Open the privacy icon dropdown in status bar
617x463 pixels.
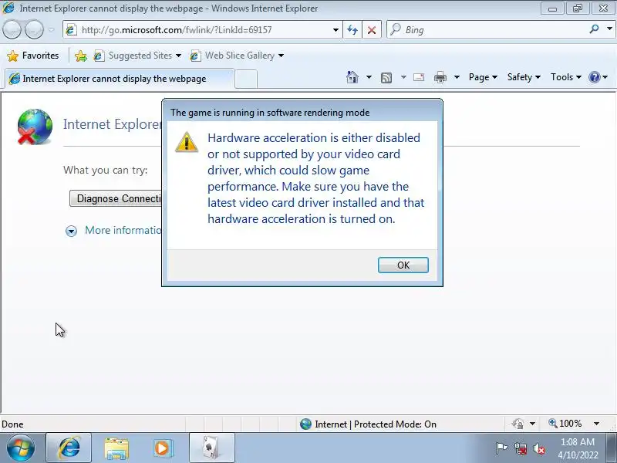(x=532, y=424)
